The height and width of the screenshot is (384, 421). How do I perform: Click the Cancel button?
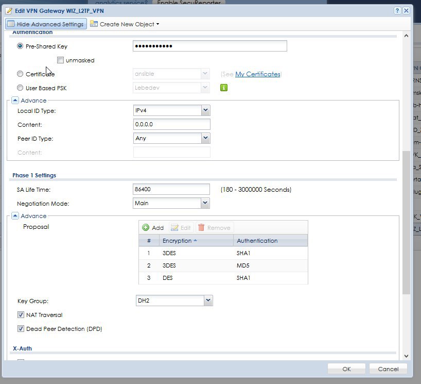tap(388, 369)
